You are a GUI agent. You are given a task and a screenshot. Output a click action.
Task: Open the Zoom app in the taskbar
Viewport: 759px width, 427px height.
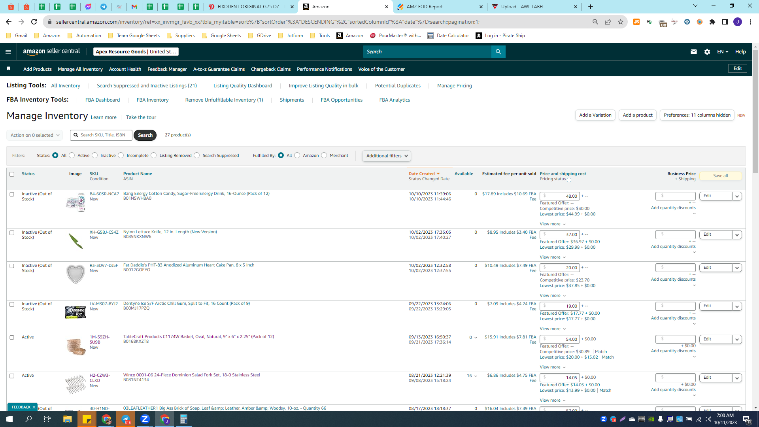(145, 419)
